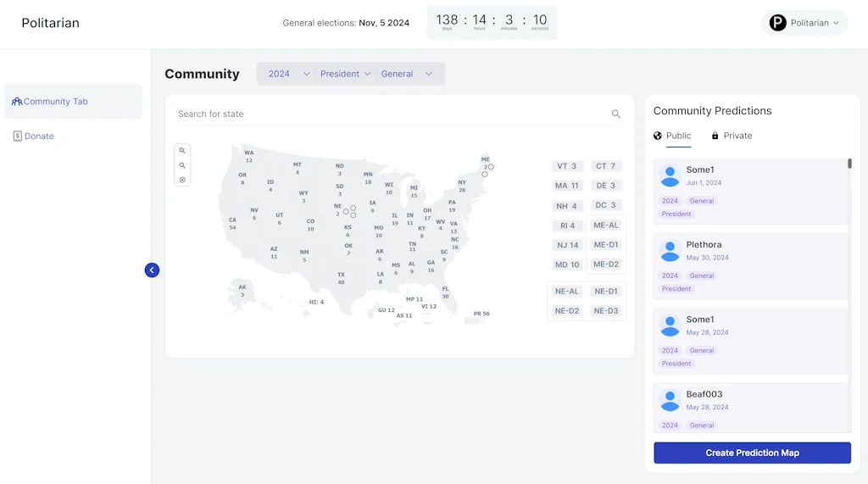Switch to the Private predictions tab
Image resolution: width=868 pixels, height=484 pixels.
[x=732, y=136]
